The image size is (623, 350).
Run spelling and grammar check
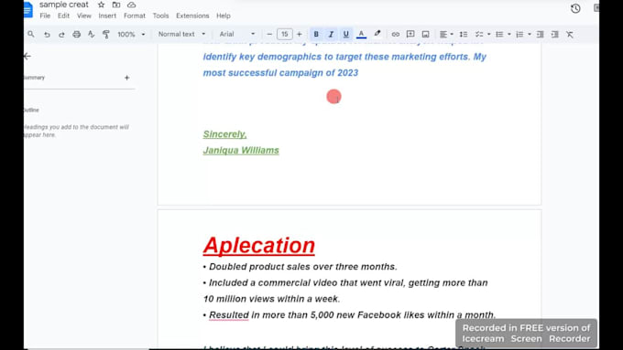point(91,35)
